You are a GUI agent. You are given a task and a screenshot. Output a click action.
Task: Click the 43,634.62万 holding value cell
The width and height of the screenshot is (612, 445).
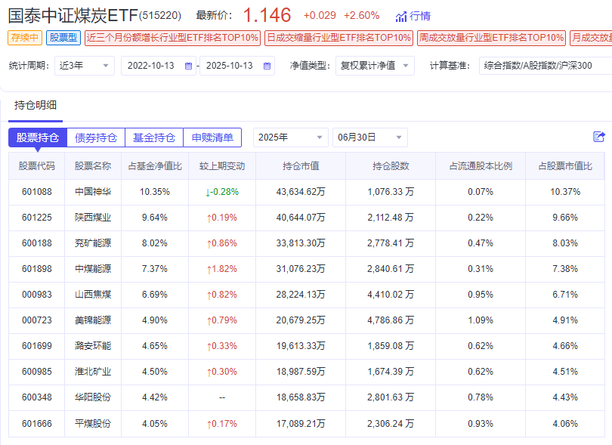[x=301, y=192]
